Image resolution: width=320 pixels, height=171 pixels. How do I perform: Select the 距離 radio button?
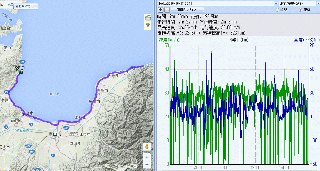point(300,10)
